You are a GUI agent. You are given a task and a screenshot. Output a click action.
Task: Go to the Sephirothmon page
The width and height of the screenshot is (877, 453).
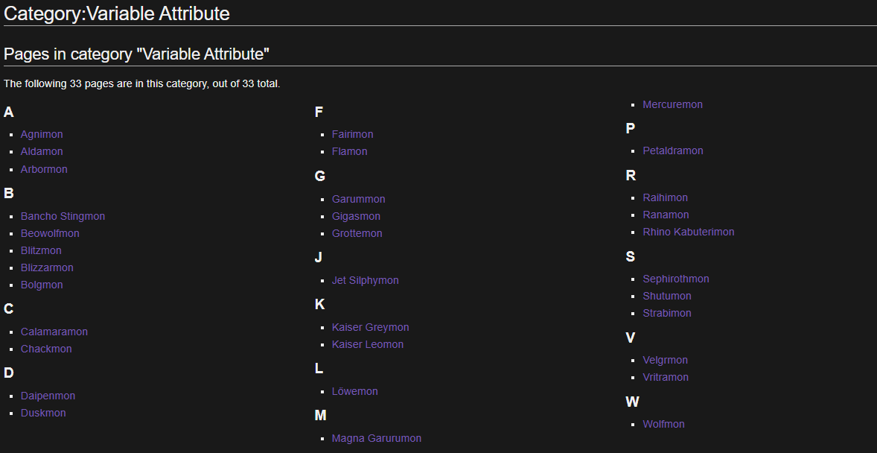coord(676,279)
